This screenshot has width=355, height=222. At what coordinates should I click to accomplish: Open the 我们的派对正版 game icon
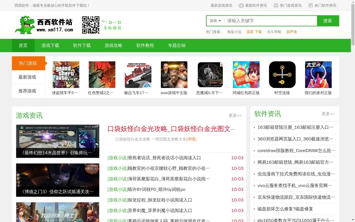[318, 75]
